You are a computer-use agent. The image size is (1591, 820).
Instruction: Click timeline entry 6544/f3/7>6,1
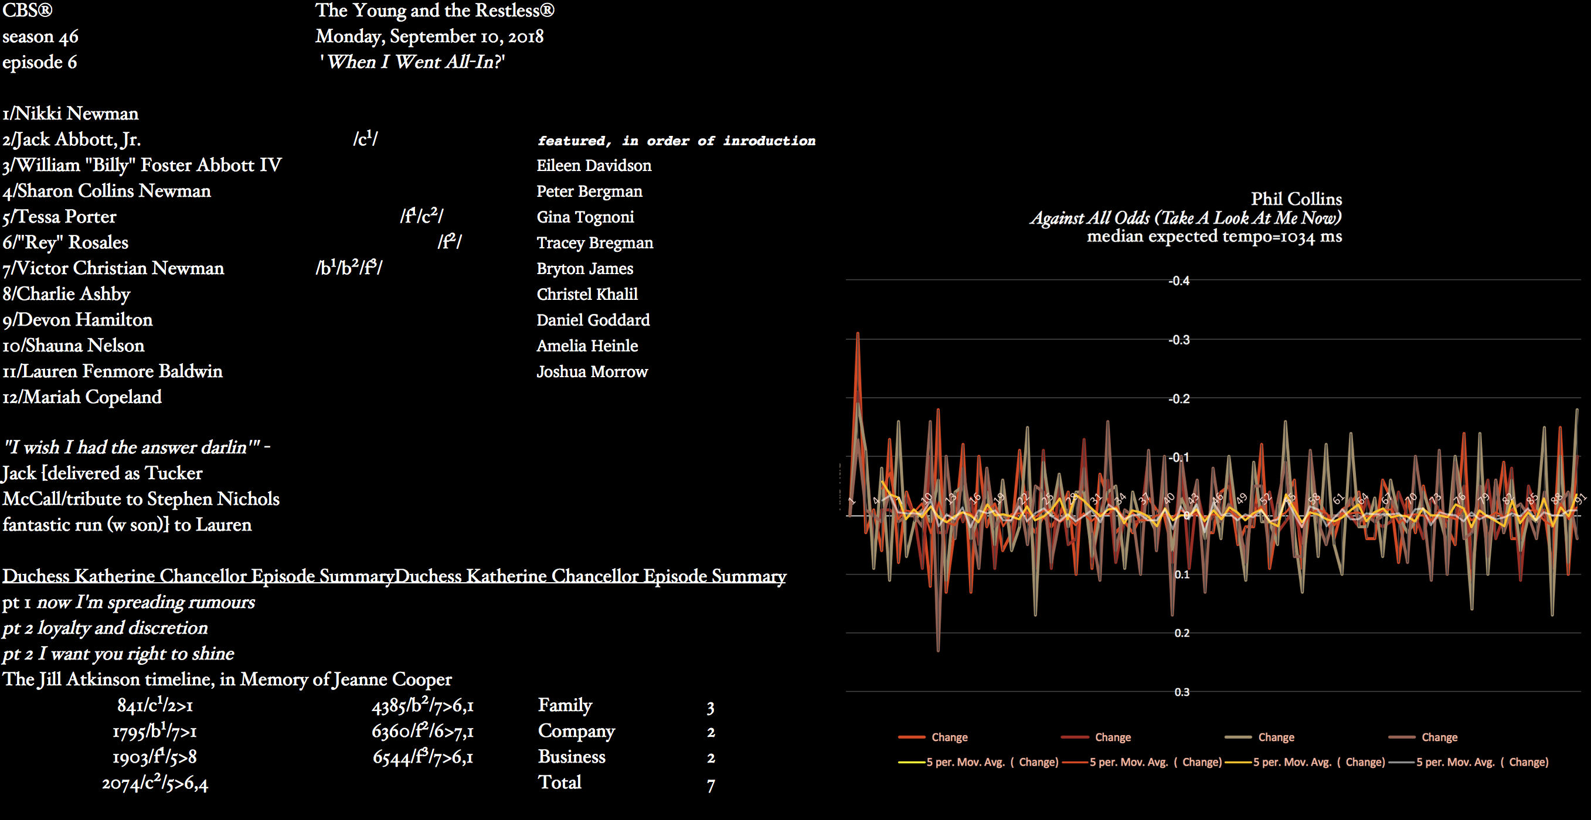423,757
